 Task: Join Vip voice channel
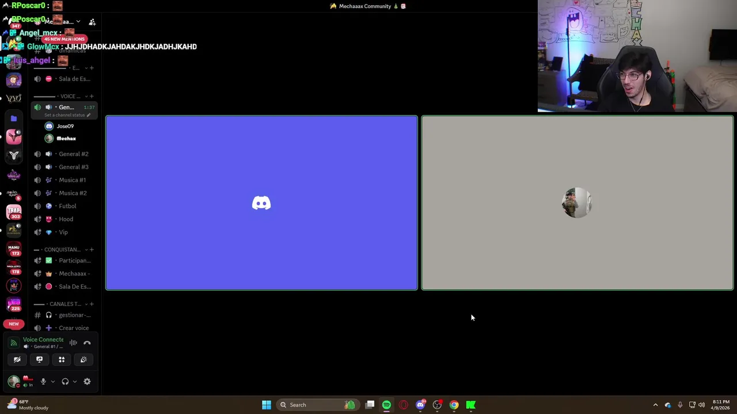pyautogui.click(x=64, y=232)
